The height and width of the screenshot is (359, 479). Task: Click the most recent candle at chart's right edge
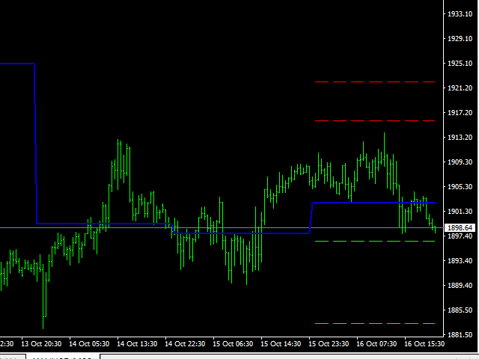[x=435, y=228]
